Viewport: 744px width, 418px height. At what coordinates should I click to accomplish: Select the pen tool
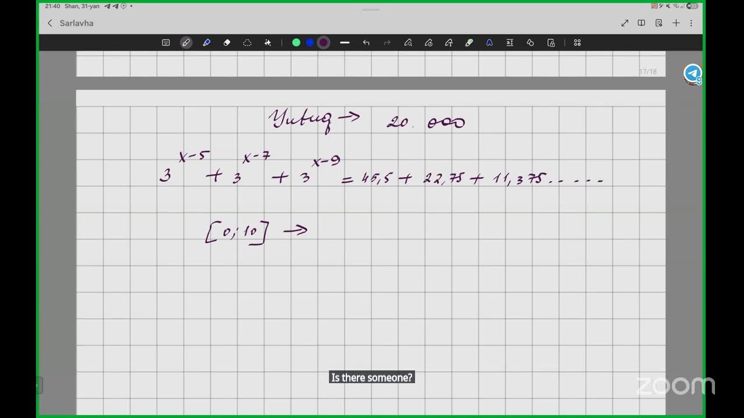coord(186,42)
